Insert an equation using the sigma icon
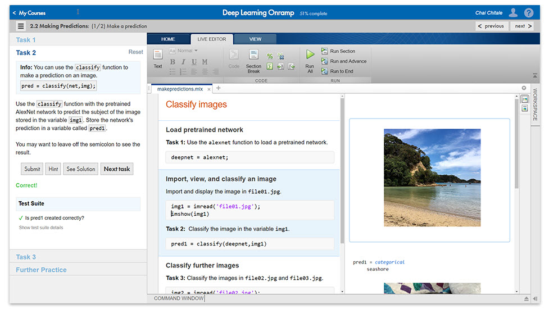 click(270, 66)
